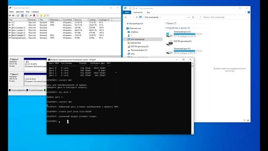Screen dimensions: 268x151
Task: Click Емкость column header
Action: (x=81, y=20)
